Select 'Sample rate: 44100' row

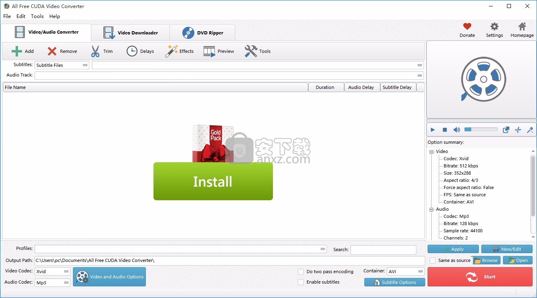pyautogui.click(x=463, y=231)
